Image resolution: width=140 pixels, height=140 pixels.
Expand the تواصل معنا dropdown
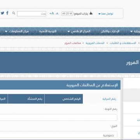point(106,14)
